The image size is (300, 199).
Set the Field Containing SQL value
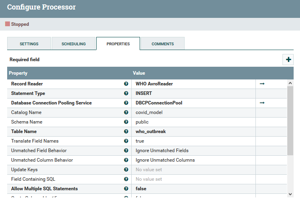click(x=193, y=179)
